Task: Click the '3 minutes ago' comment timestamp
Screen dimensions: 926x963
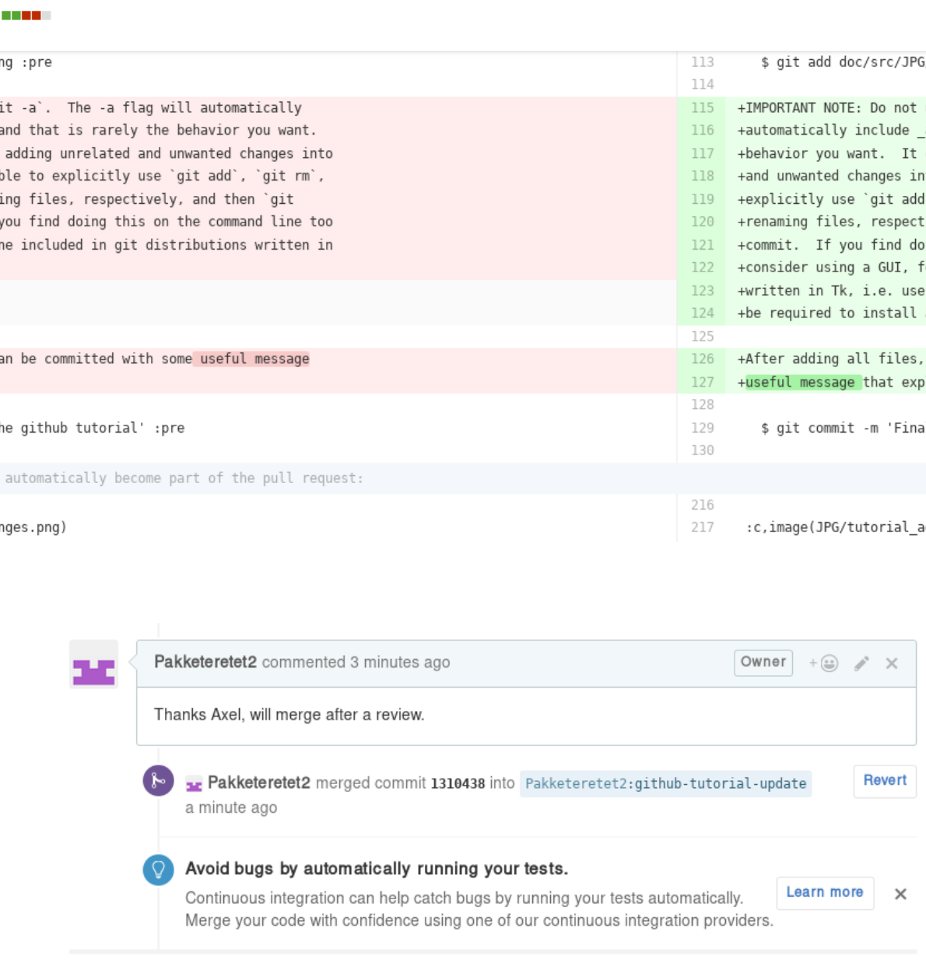Action: [400, 663]
